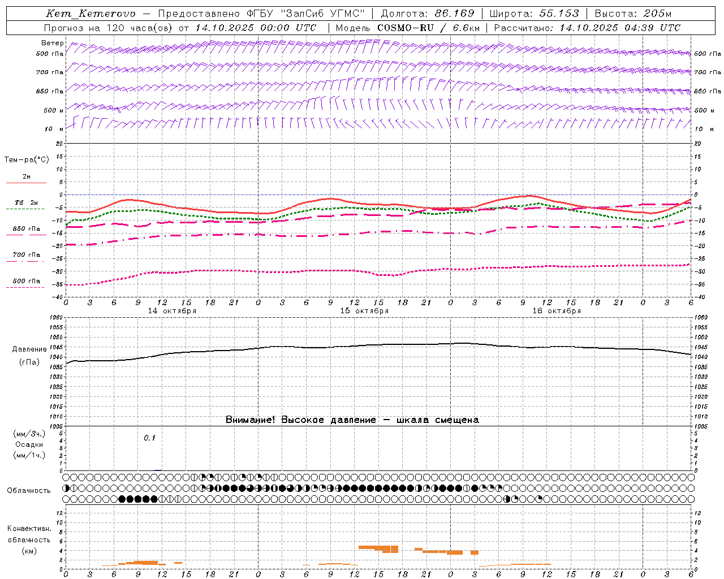Click the (мм/3ч.) unit label
Screen dimensions: 724x579
coord(29,434)
